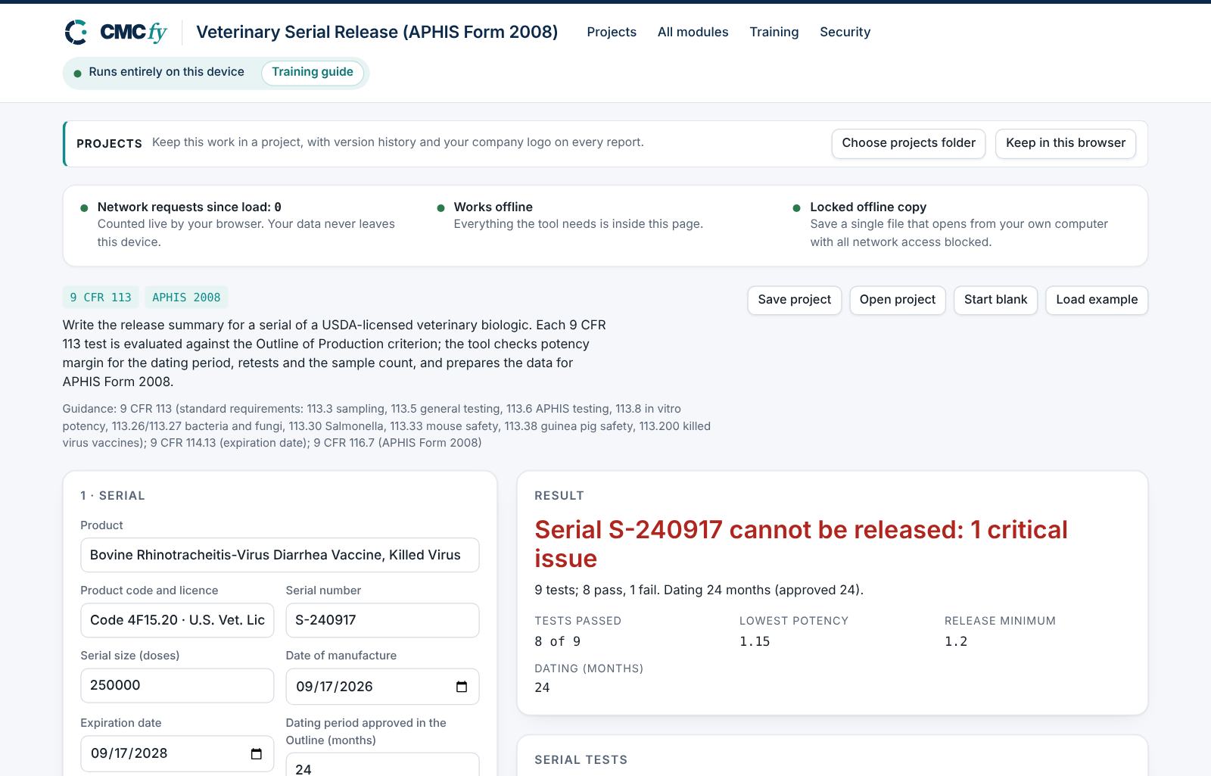Image resolution: width=1211 pixels, height=776 pixels.
Task: Click the release minimum value '1.2'
Action: point(956,641)
